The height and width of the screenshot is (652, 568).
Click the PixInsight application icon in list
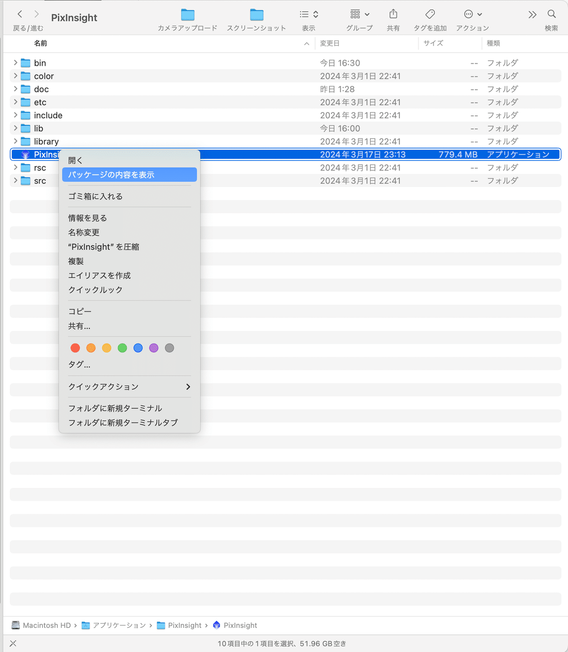tap(26, 155)
